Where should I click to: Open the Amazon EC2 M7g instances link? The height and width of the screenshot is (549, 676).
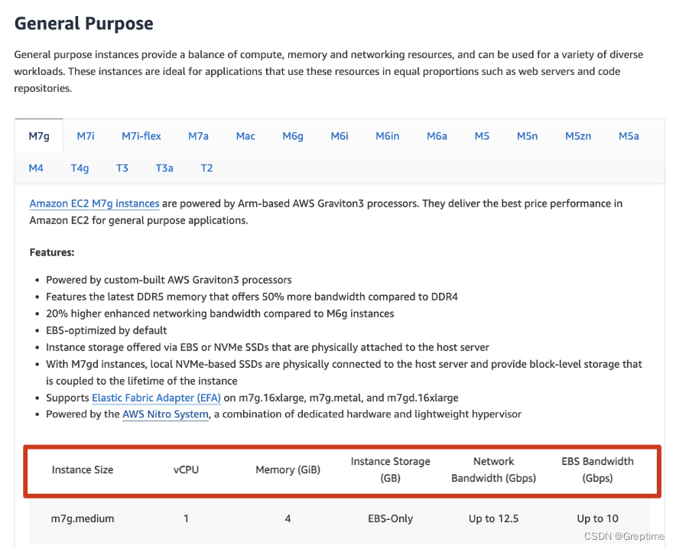(94, 203)
